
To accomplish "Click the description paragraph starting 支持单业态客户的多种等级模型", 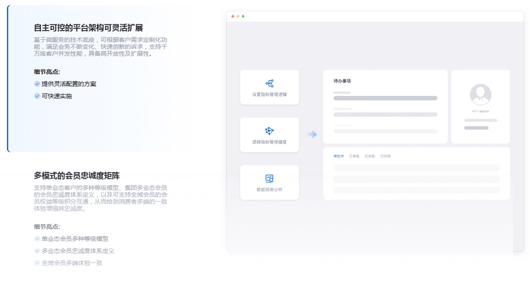I will point(100,198).
